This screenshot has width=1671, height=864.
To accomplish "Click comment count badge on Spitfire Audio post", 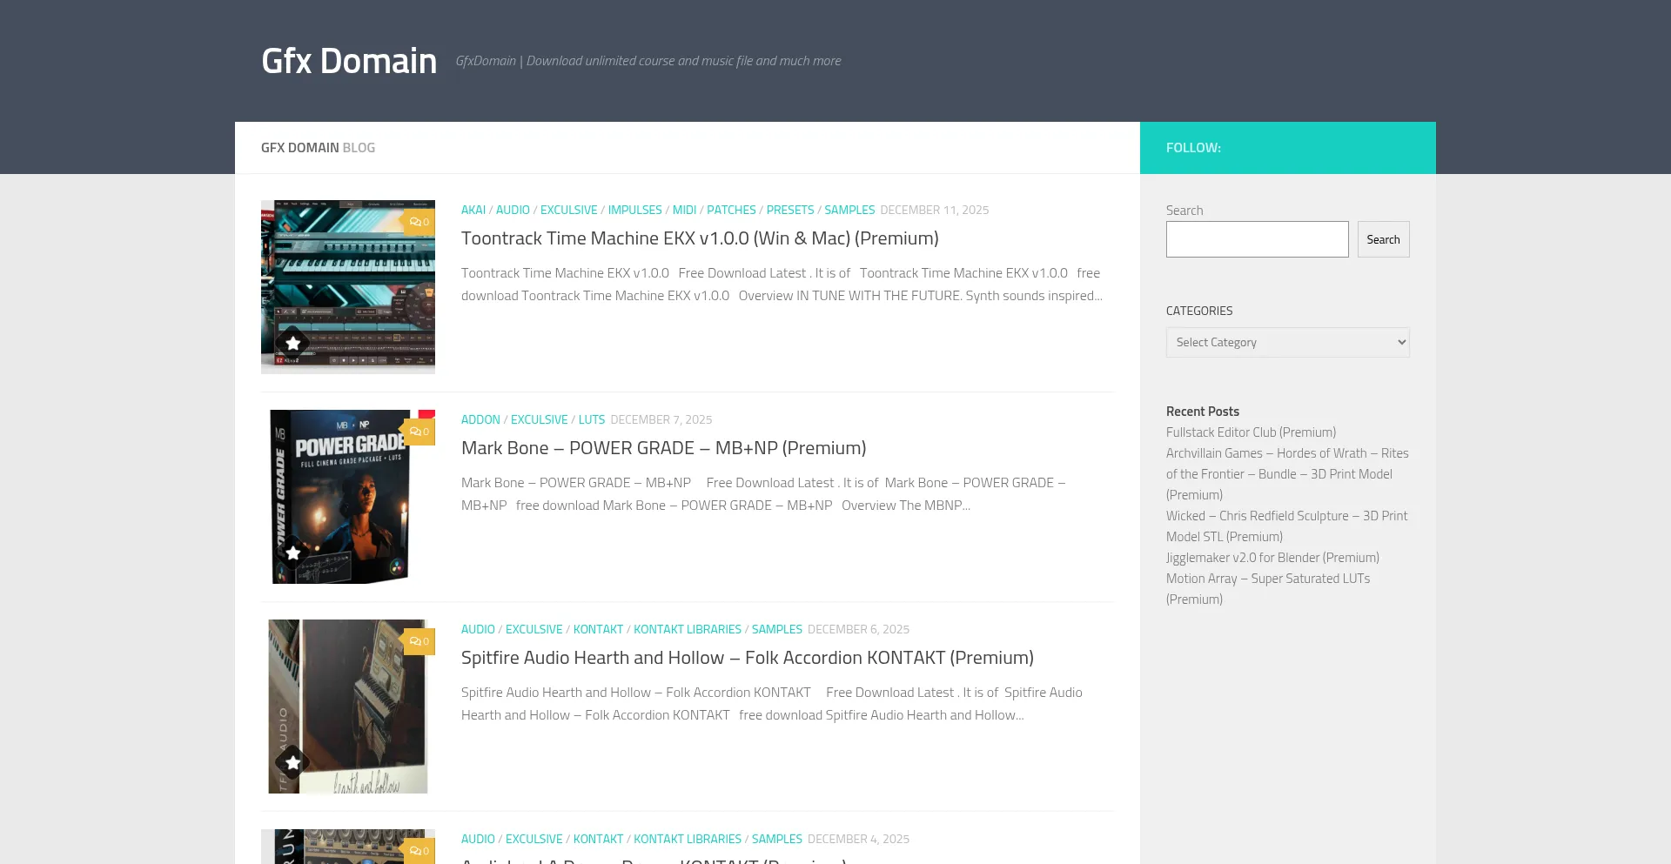I will pyautogui.click(x=419, y=641).
